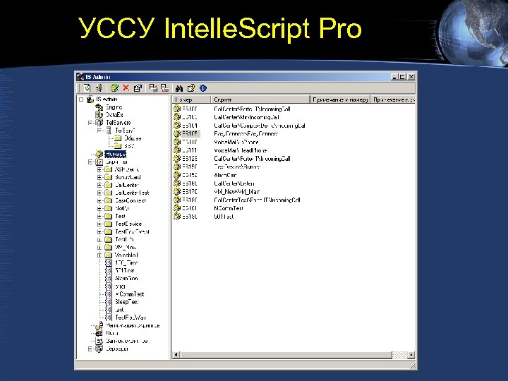Image resolution: width=508 pixels, height=381 pixels.
Task: Select the SS7 folder tree item
Action: [129, 146]
